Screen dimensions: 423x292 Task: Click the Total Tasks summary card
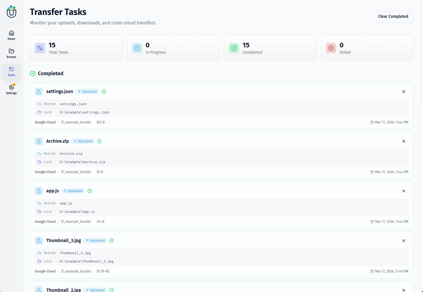(76, 48)
